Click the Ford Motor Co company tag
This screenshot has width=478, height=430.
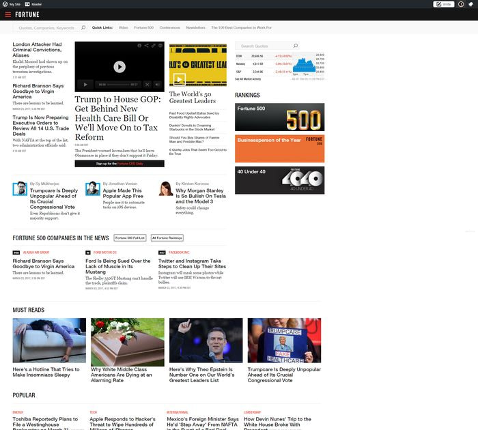(105, 253)
